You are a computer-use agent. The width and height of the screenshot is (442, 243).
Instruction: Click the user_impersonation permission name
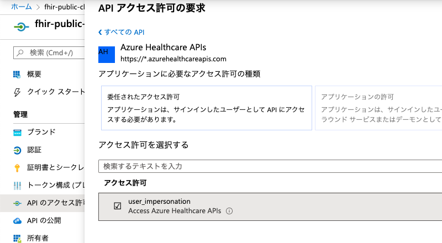click(x=159, y=201)
